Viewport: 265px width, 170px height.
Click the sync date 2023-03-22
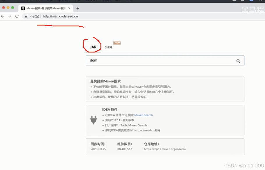pyautogui.click(x=98, y=149)
